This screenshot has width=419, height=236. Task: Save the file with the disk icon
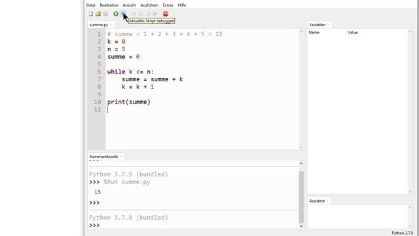click(105, 14)
